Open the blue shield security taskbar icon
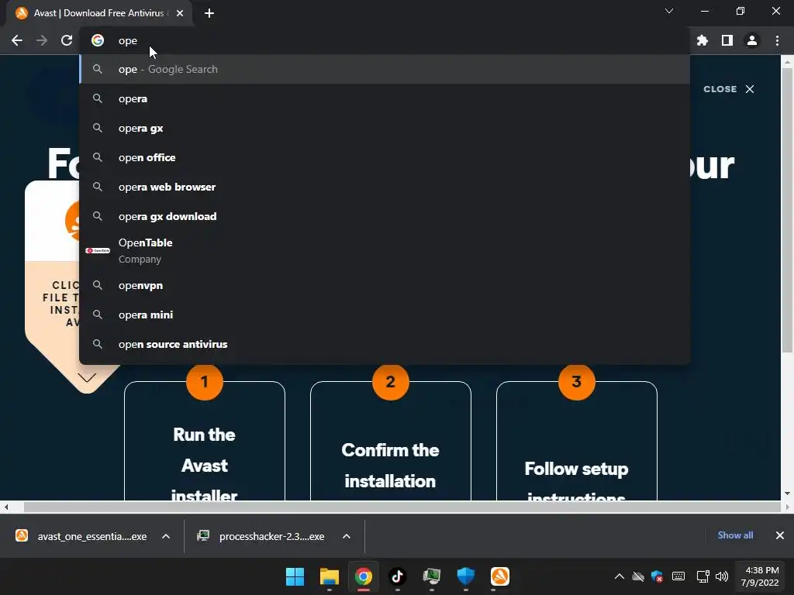 pos(466,576)
